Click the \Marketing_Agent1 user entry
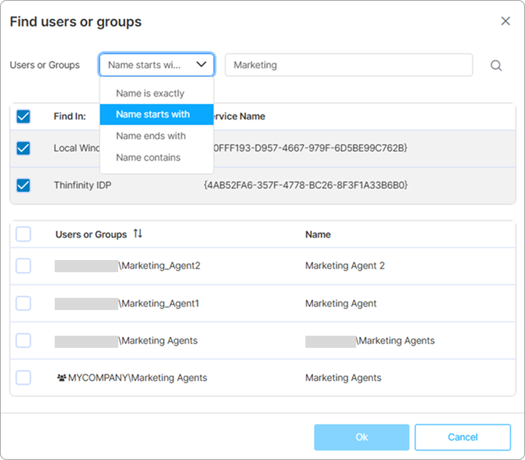 (x=159, y=303)
